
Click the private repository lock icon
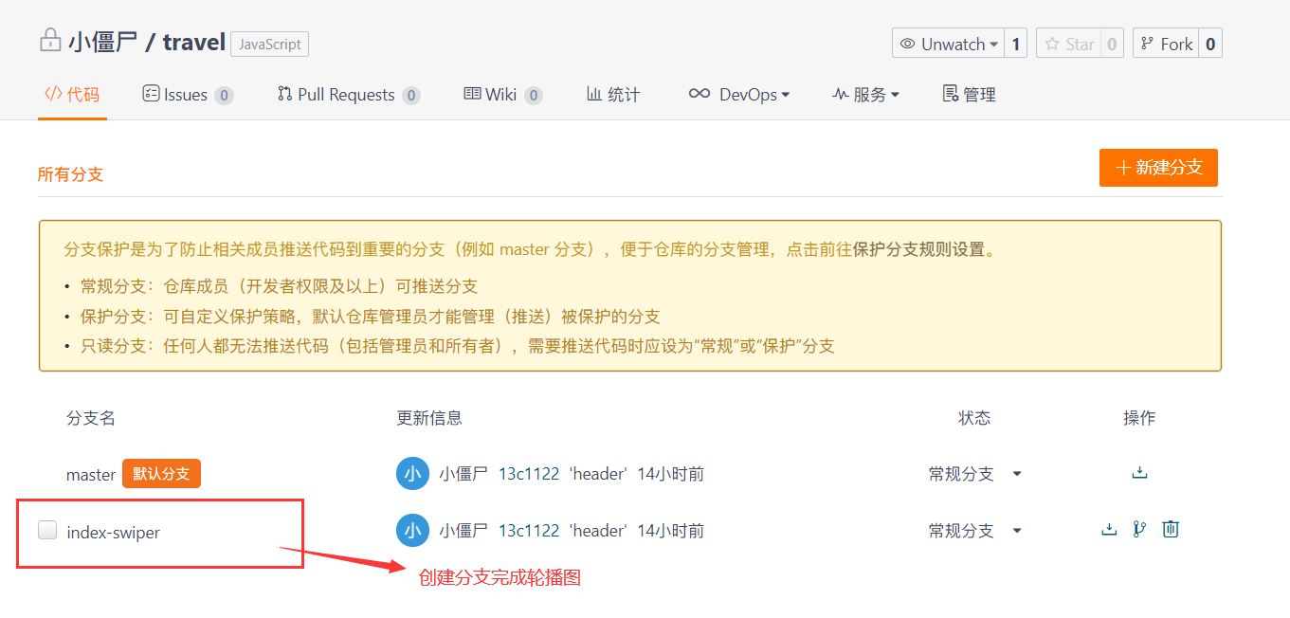pos(49,41)
